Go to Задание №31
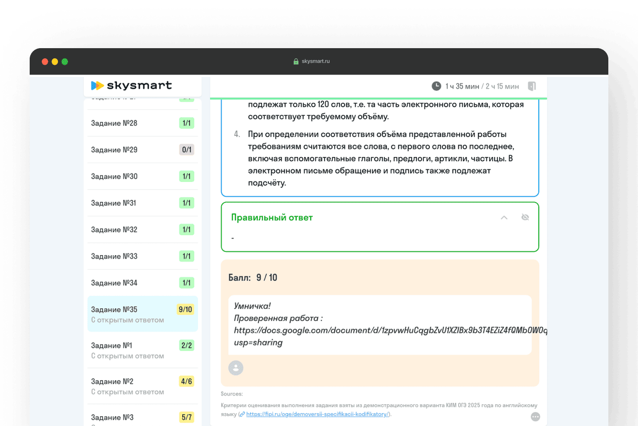This screenshot has width=638, height=426. click(x=143, y=203)
